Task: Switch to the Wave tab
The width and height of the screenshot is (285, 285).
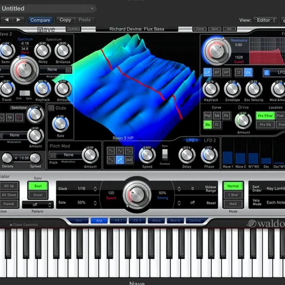Action: pyautogui.click(x=156, y=220)
